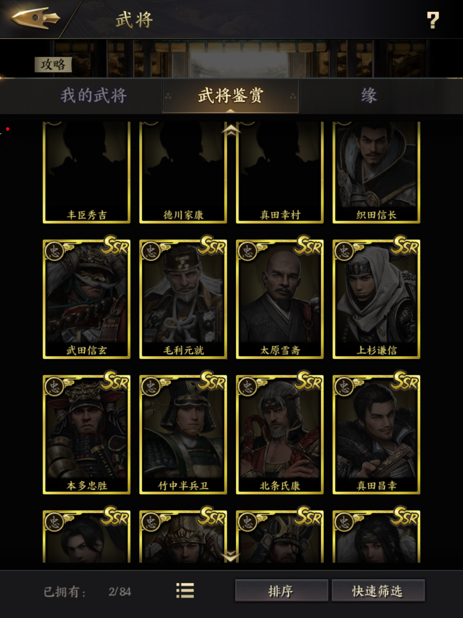Click the 忠 emblem on 本多忠胜 card
The width and height of the screenshot is (463, 618).
point(54,387)
